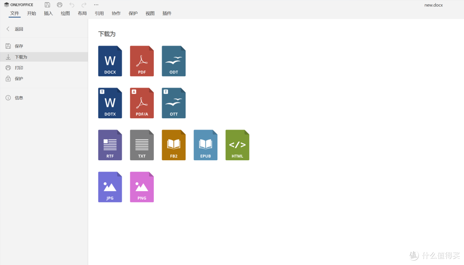Go back with 返回 arrow

click(x=15, y=29)
